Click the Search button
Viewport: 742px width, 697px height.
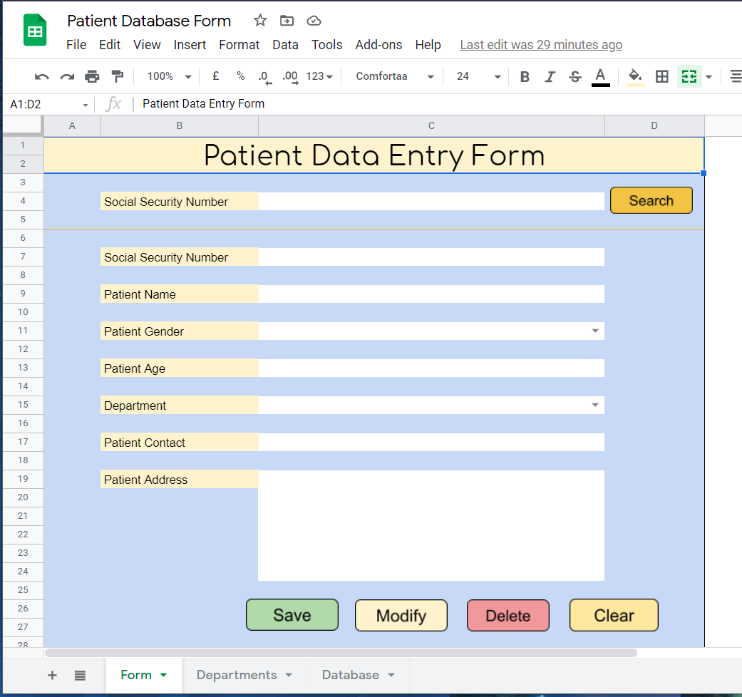point(651,200)
